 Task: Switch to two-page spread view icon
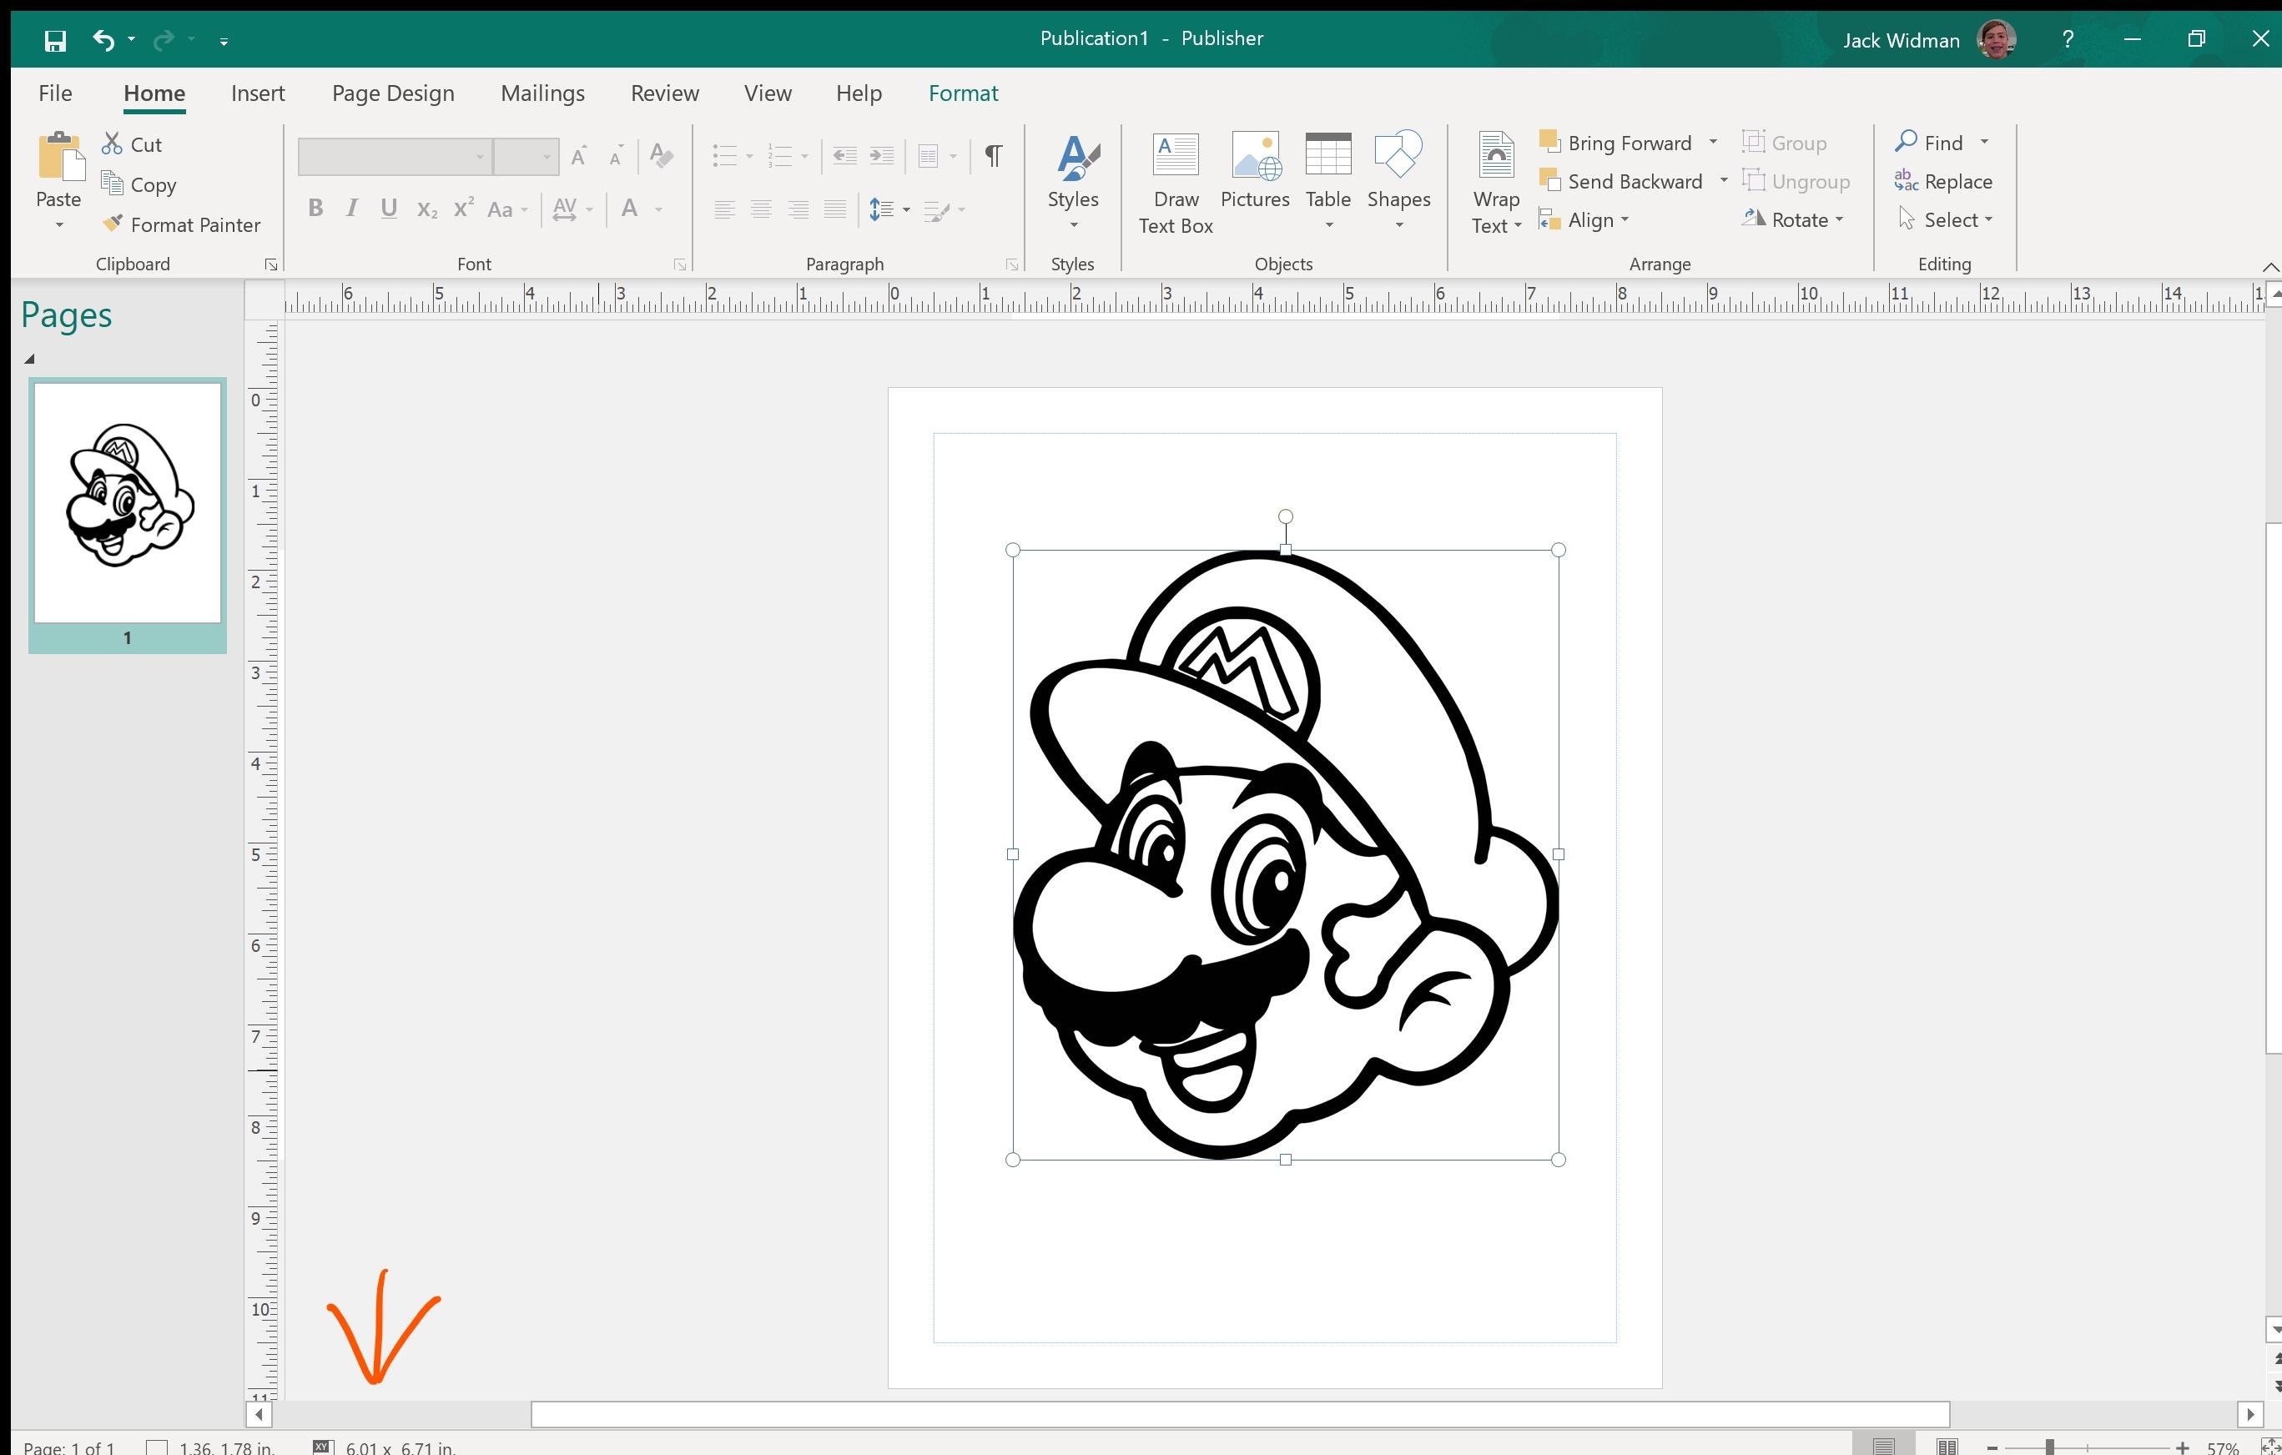[x=1947, y=1447]
